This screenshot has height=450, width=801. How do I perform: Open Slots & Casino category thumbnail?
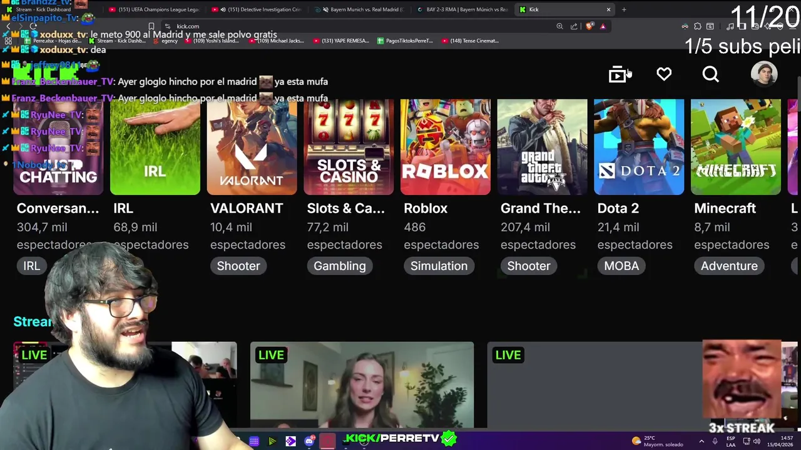click(349, 147)
